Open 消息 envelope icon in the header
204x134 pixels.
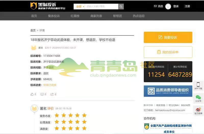[x=155, y=6]
